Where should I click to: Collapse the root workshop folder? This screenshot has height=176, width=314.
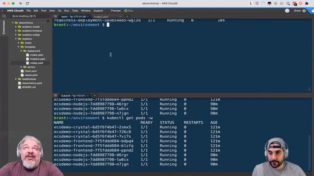pos(13,23)
